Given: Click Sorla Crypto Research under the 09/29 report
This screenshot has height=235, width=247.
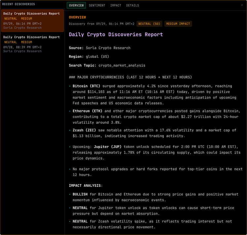Looking at the screenshot, I should pyautogui.click(x=22, y=28).
